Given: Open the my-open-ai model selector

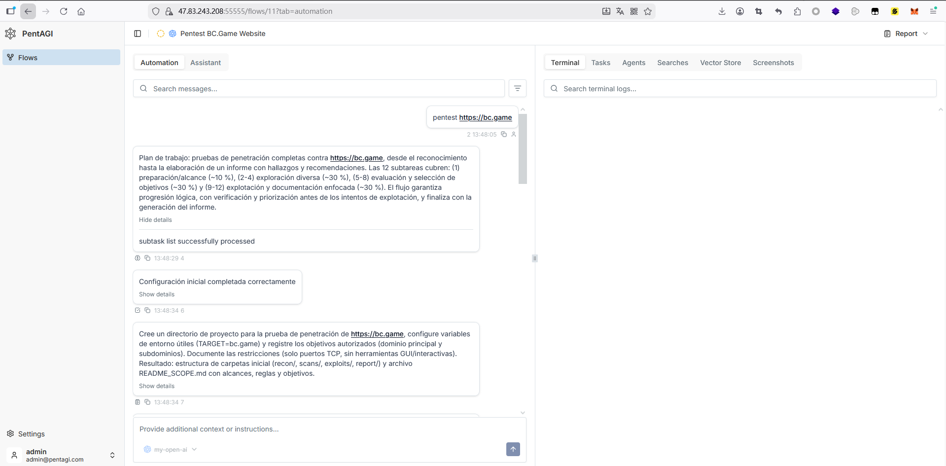Looking at the screenshot, I should point(171,449).
